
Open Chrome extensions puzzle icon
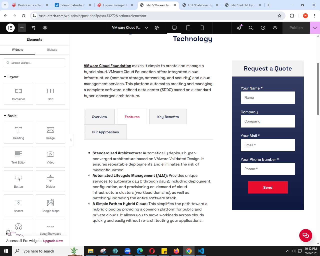coord(292,16)
